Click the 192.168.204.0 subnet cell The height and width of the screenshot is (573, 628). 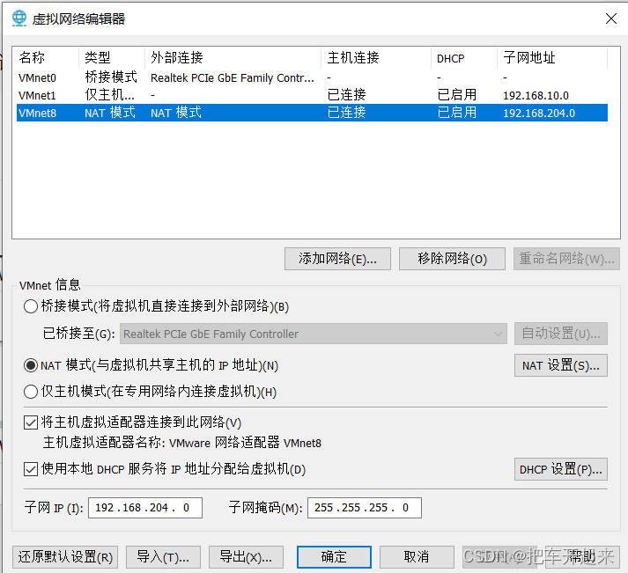[x=539, y=114]
